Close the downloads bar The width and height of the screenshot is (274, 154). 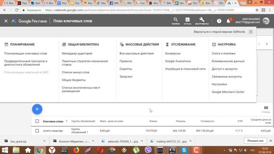(271, 141)
